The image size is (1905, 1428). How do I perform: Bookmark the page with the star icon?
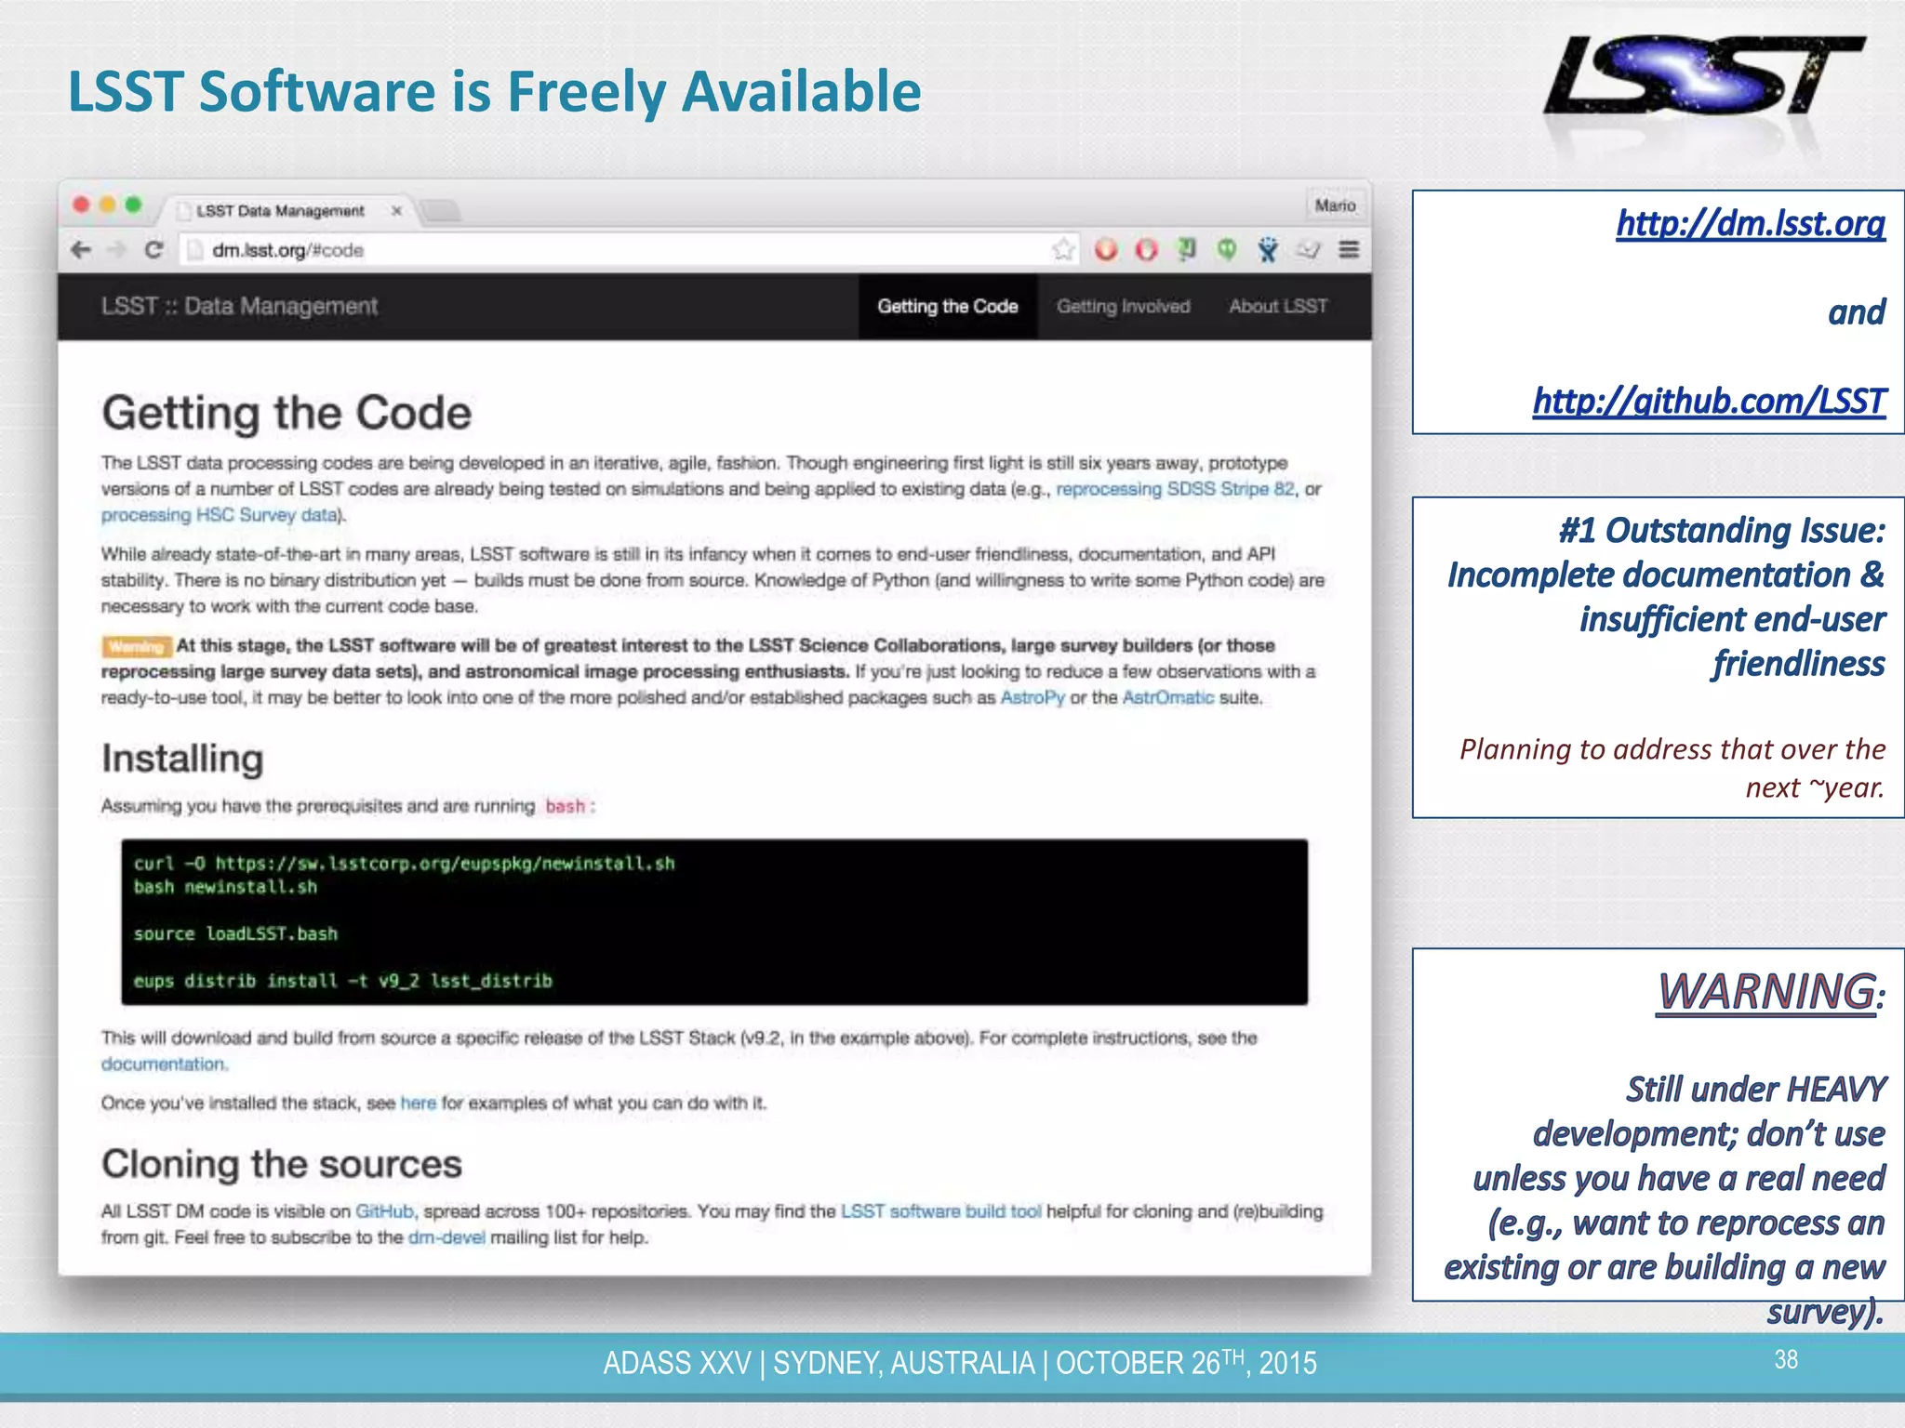click(1063, 249)
